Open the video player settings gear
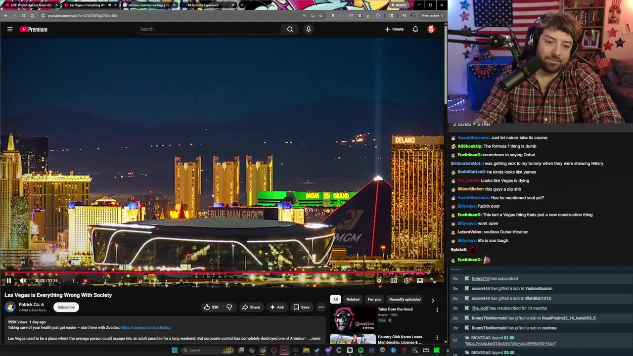 [x=407, y=280]
